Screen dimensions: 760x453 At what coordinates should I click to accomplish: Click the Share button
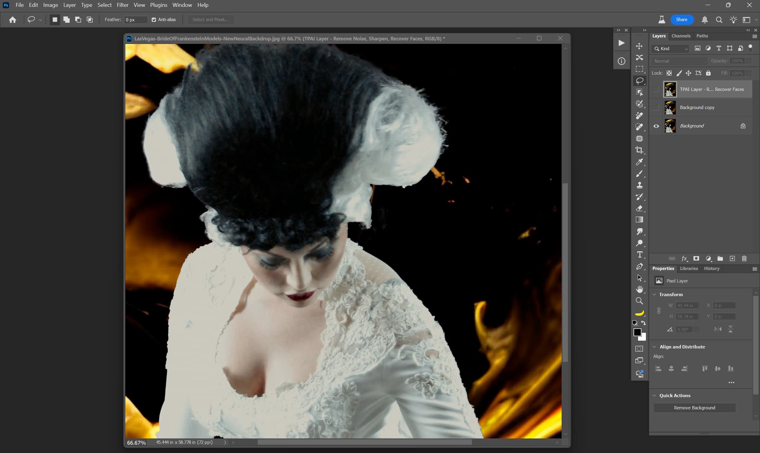681,20
